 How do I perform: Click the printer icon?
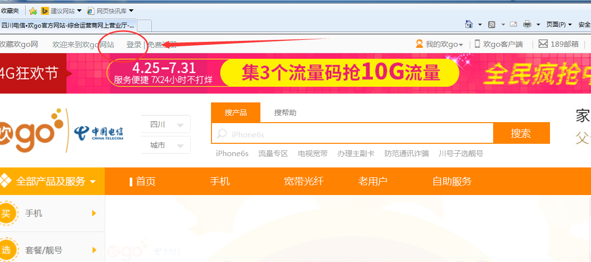527,25
